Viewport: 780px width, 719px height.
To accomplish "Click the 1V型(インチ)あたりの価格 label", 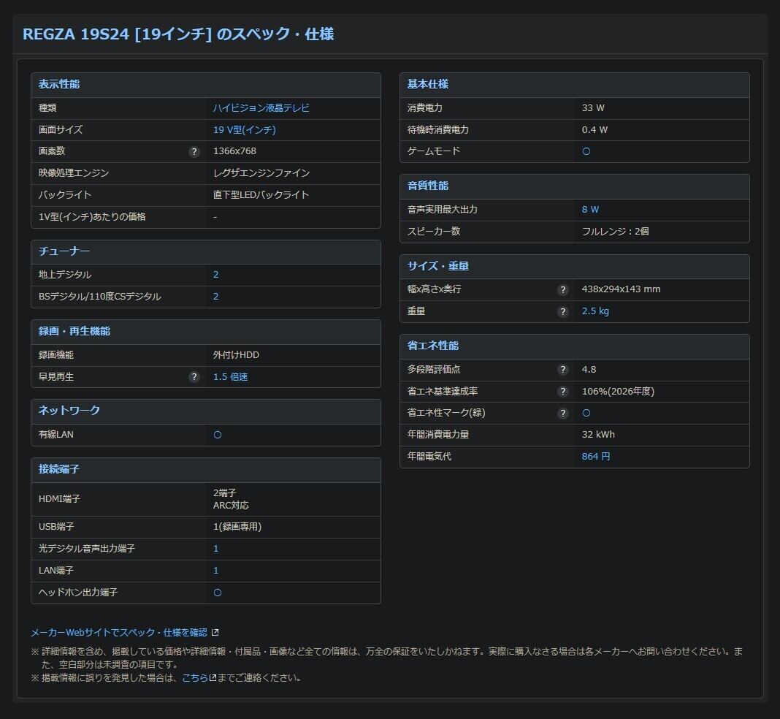I will tap(92, 217).
